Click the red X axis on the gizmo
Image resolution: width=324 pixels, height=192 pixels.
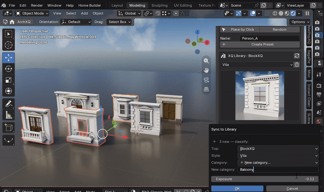coord(207,43)
